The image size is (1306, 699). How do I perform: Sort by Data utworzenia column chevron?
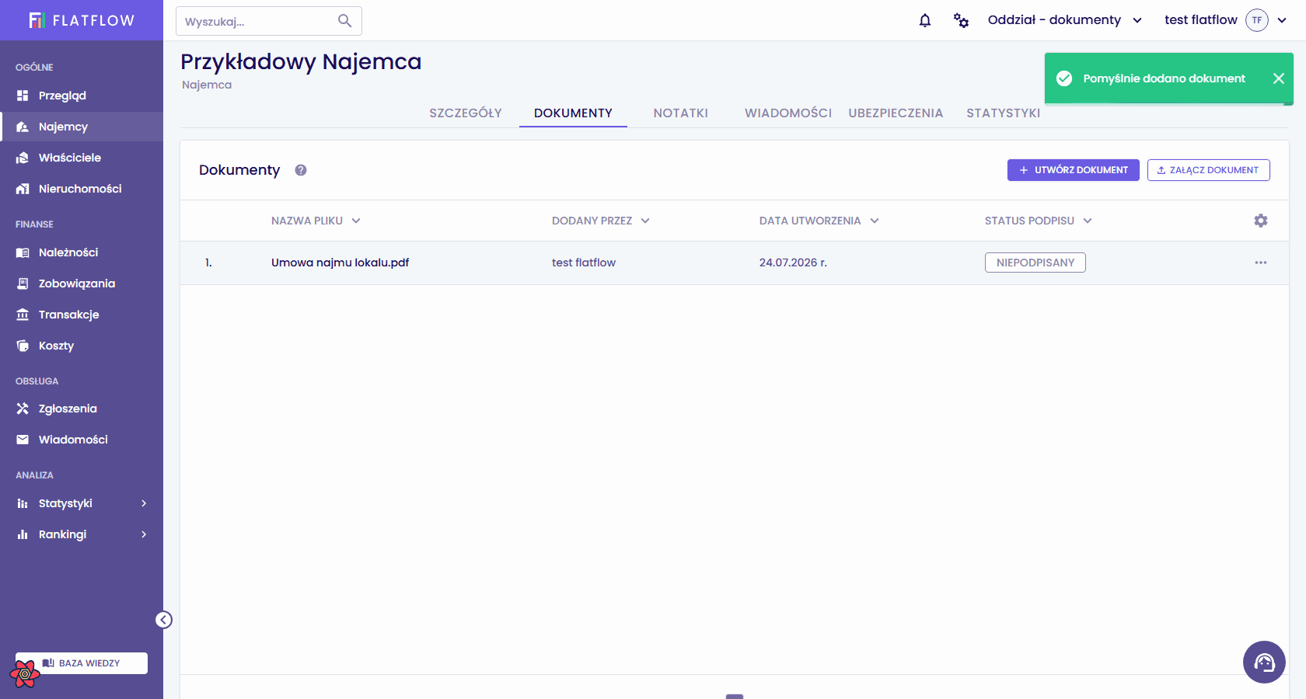875,221
